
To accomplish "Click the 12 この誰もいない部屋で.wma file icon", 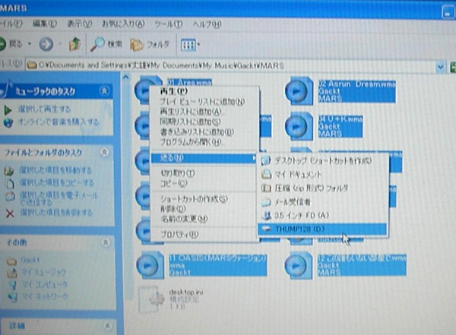I will (299, 266).
